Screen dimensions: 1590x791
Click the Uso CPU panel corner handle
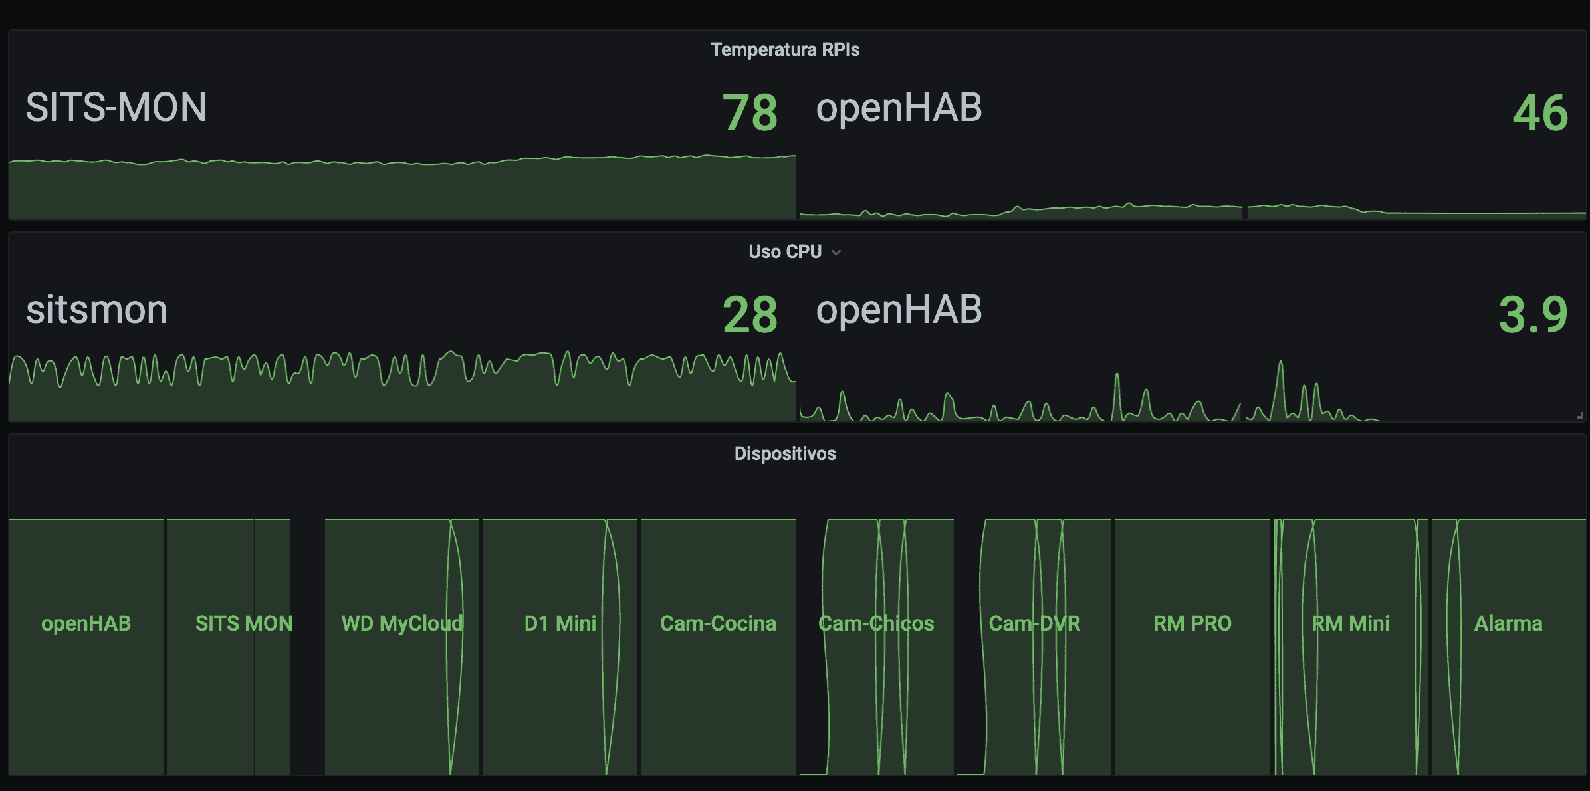pyautogui.click(x=1580, y=415)
